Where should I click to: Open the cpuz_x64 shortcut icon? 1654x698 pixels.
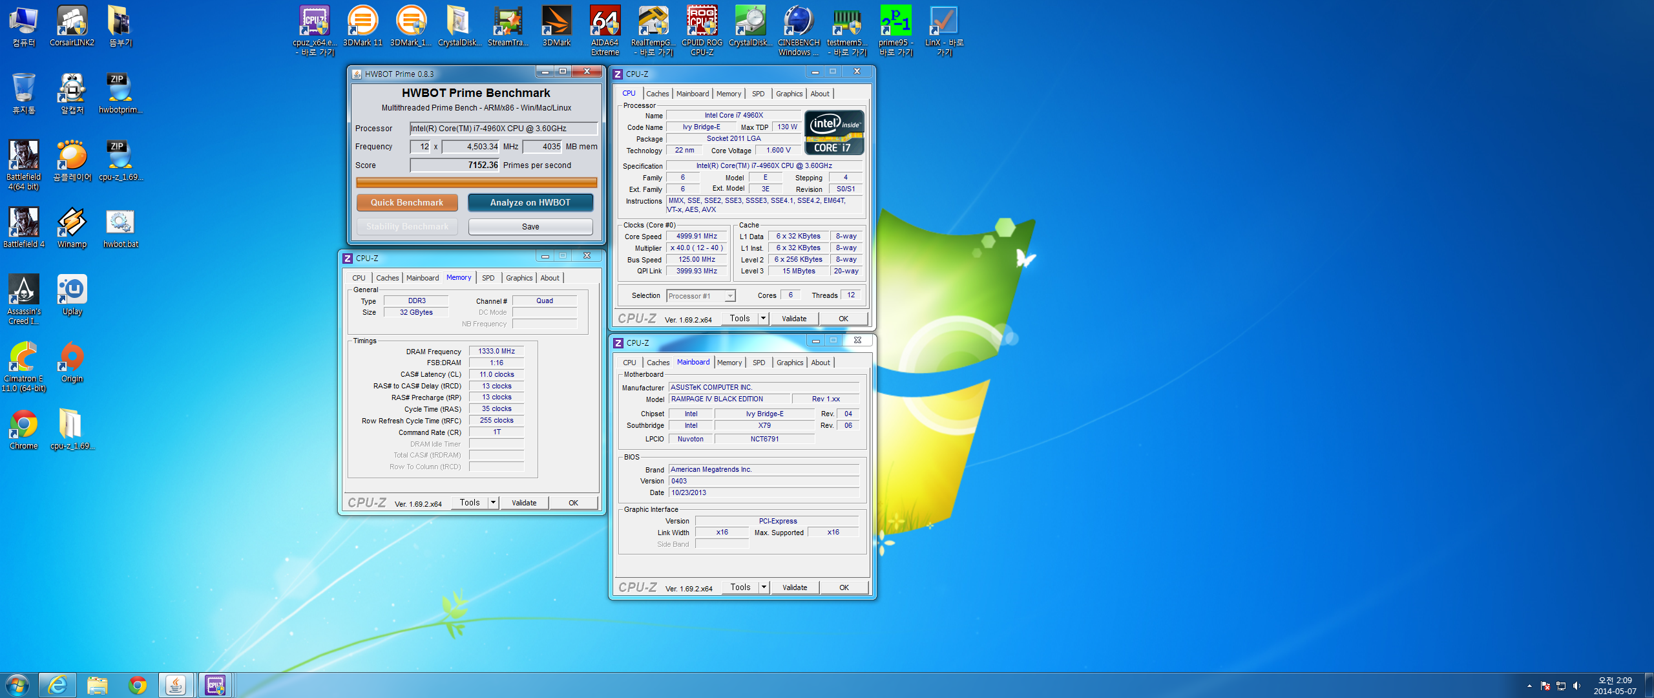(314, 30)
